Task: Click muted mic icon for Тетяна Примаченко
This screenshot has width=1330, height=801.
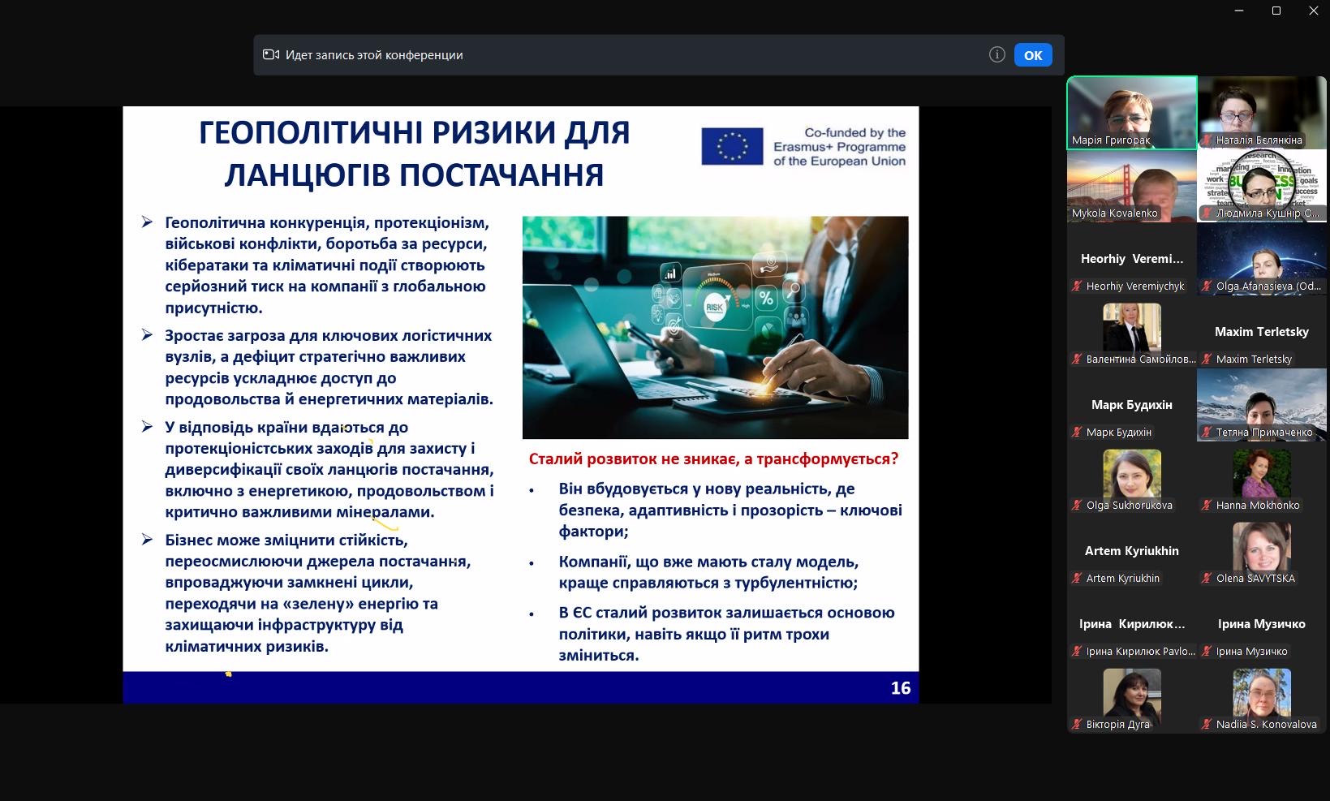Action: (x=1207, y=433)
